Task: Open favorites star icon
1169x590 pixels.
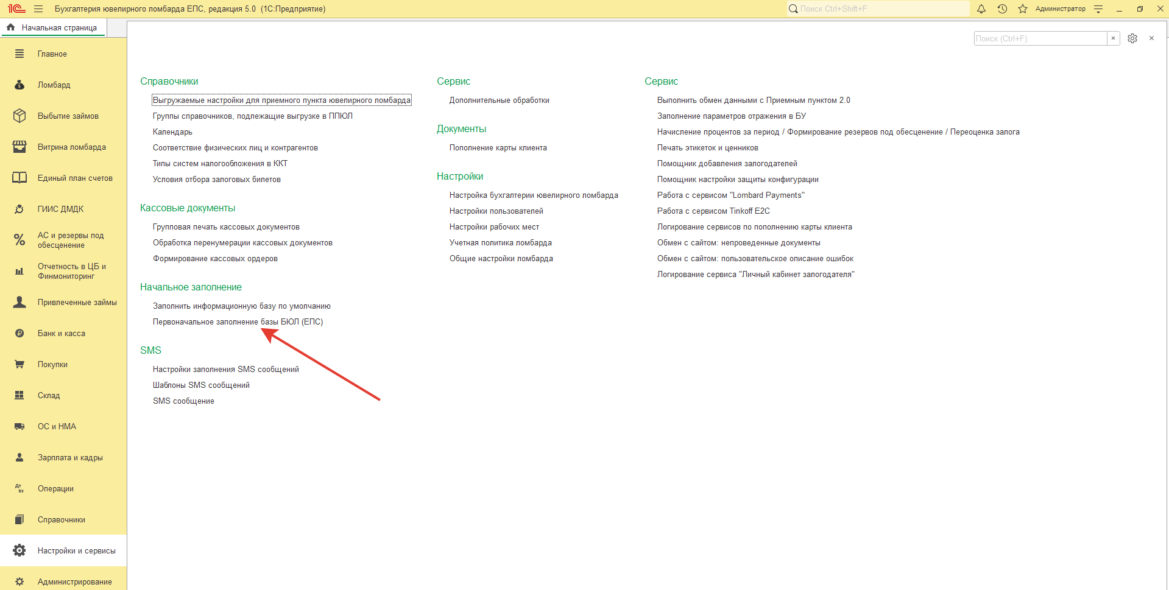Action: point(1023,9)
